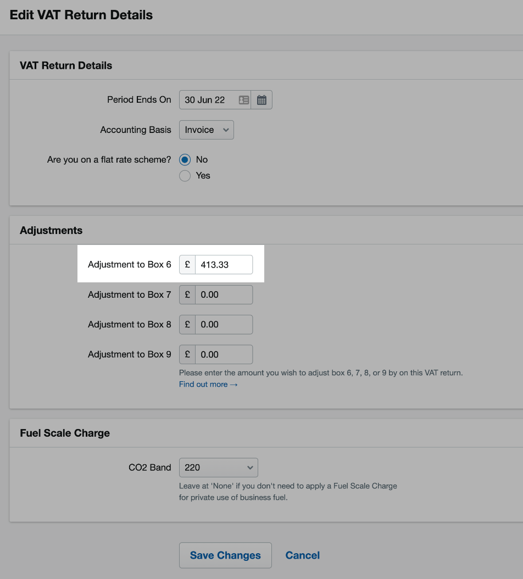523x579 pixels.
Task: Click the Save Changes button
Action: 225,555
